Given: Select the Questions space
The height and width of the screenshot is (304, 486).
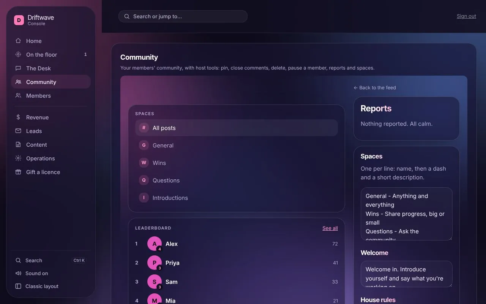Looking at the screenshot, I should (237, 180).
